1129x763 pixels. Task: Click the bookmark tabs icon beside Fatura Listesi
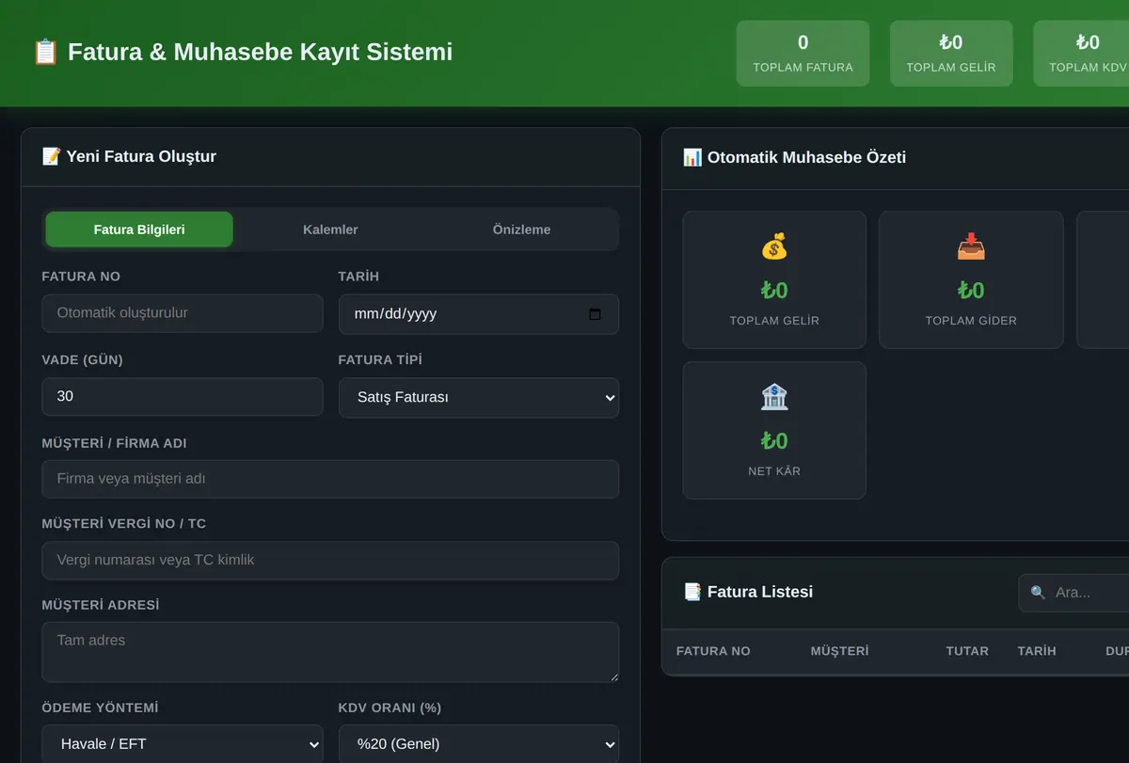692,592
